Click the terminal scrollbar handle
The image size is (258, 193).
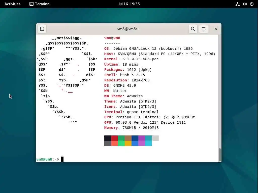219,155
